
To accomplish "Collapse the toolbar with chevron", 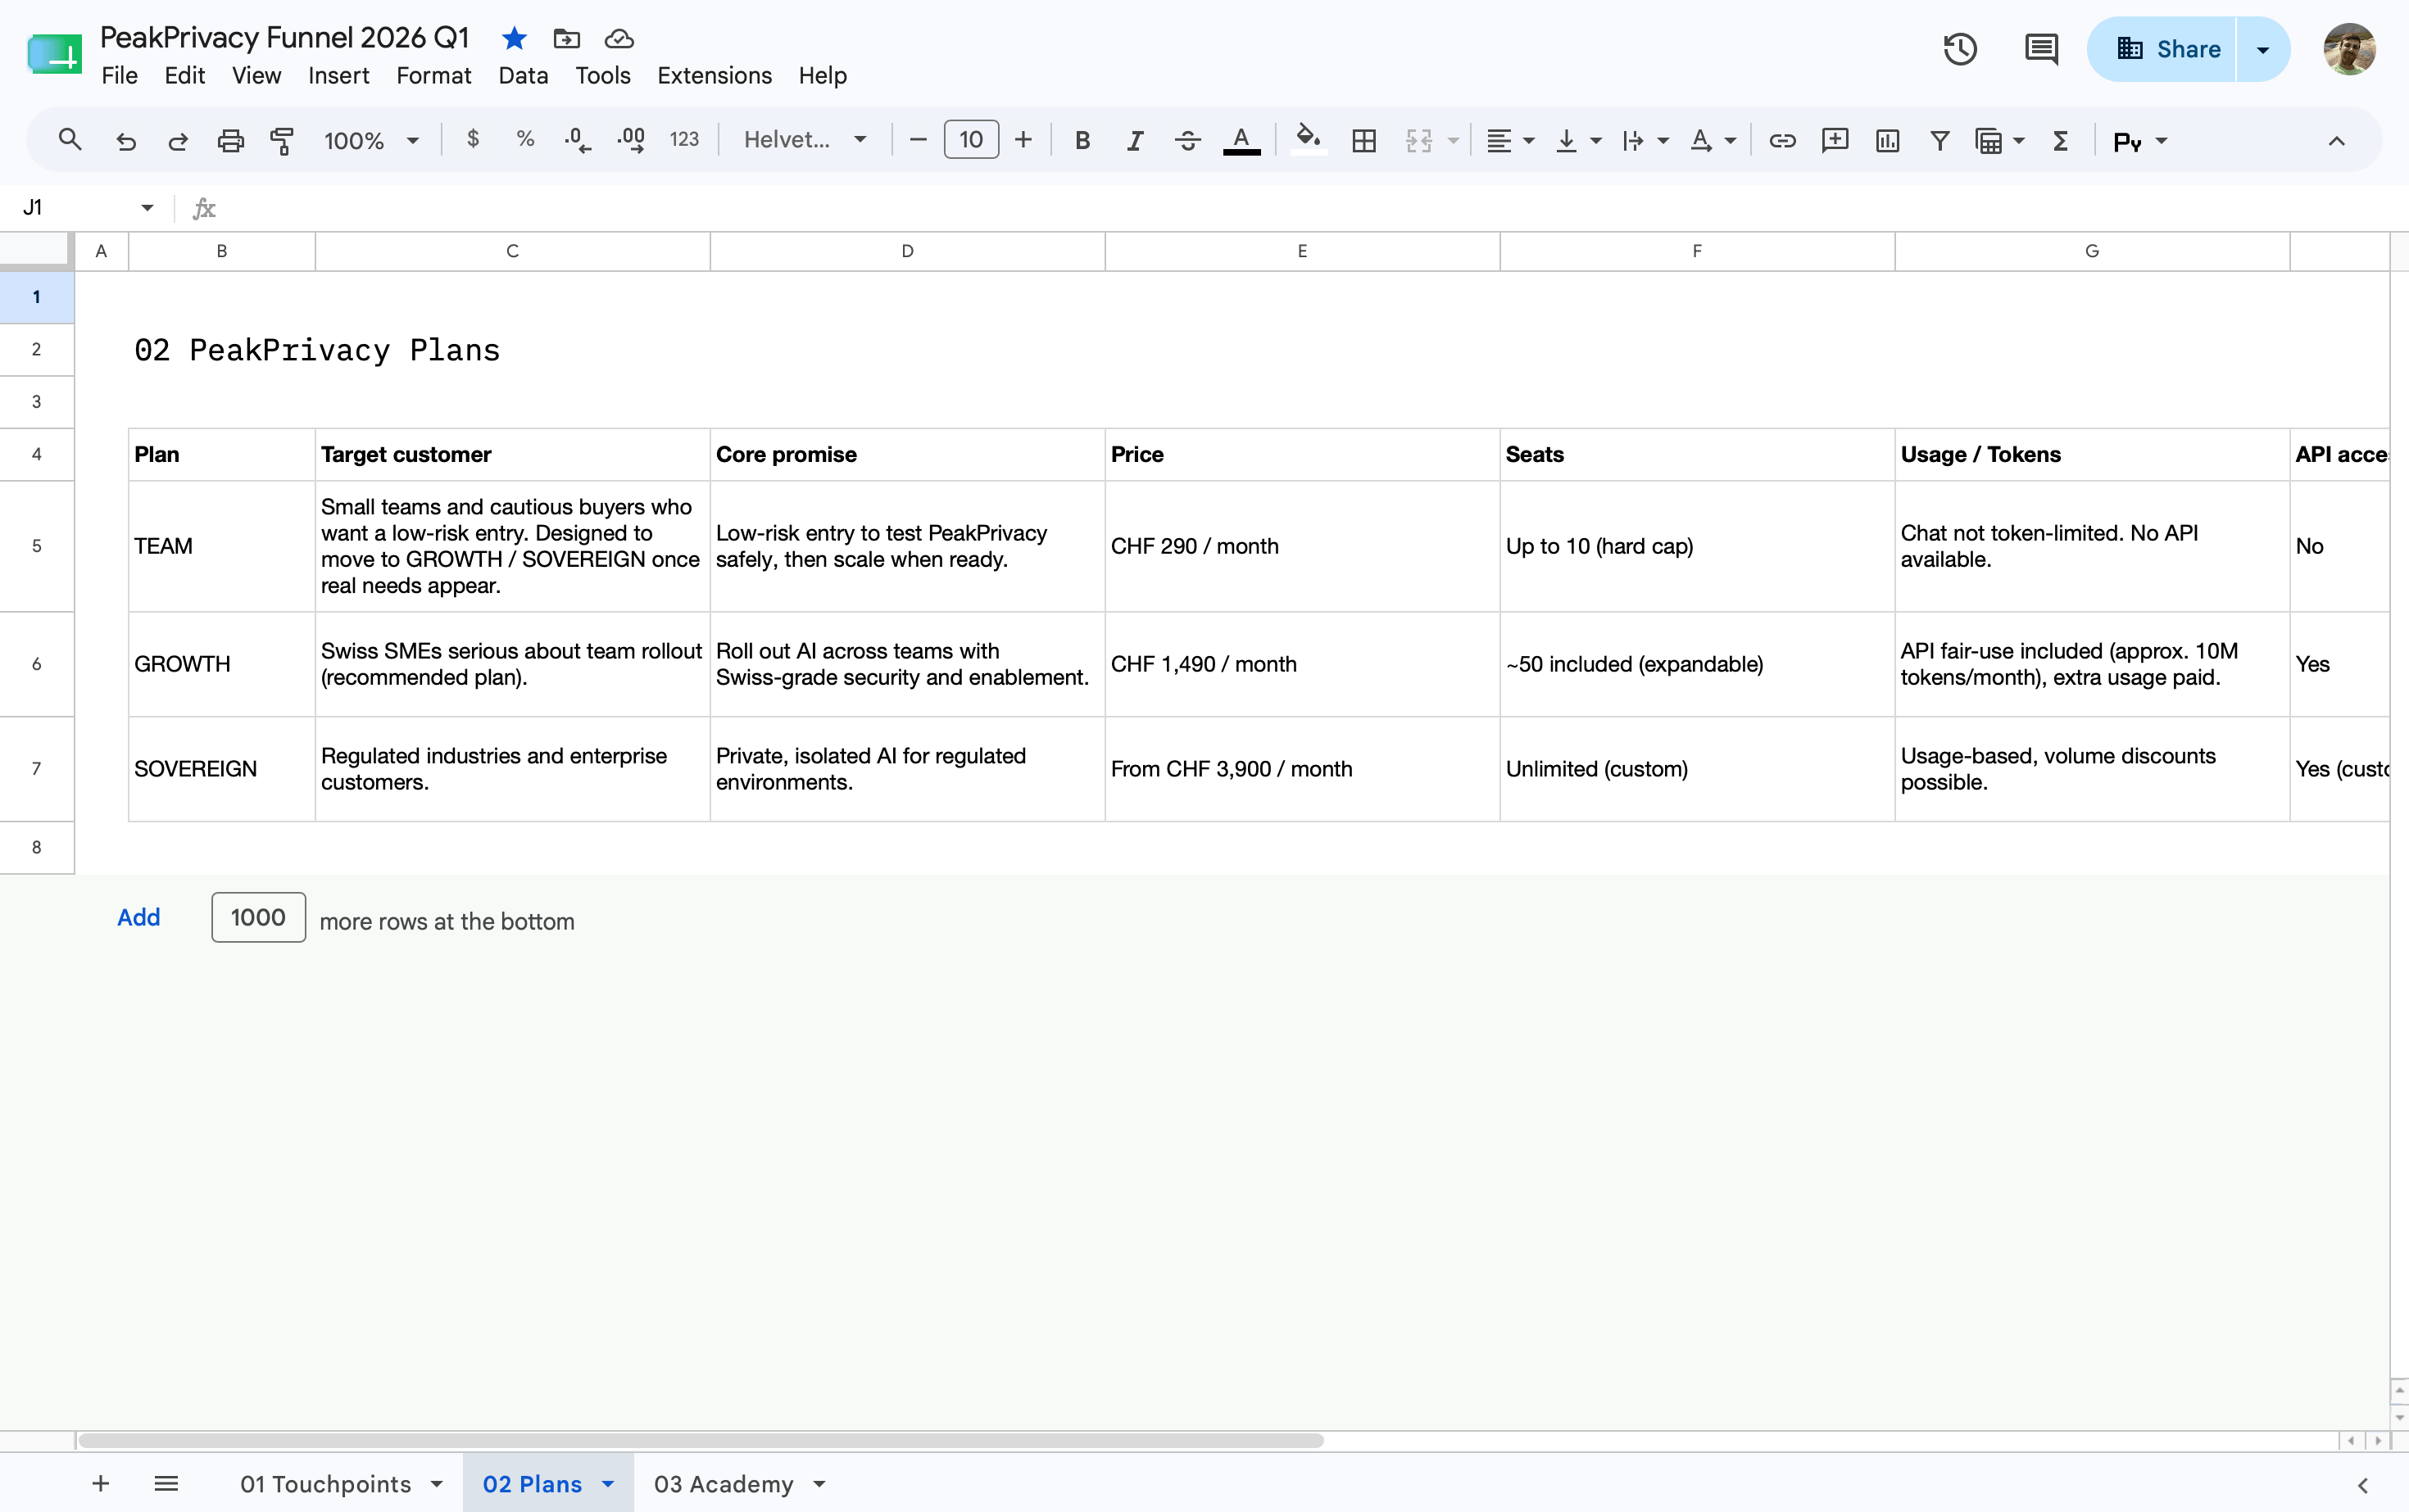I will pyautogui.click(x=2336, y=140).
